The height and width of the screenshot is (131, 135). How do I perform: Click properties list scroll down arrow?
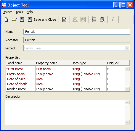(x=127, y=89)
